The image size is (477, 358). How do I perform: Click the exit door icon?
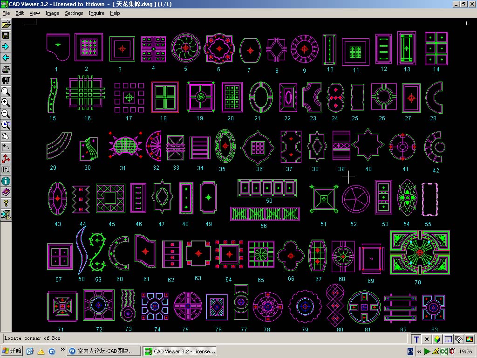click(6, 214)
